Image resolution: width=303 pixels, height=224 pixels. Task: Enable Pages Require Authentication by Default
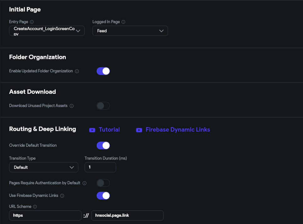[x=103, y=183]
